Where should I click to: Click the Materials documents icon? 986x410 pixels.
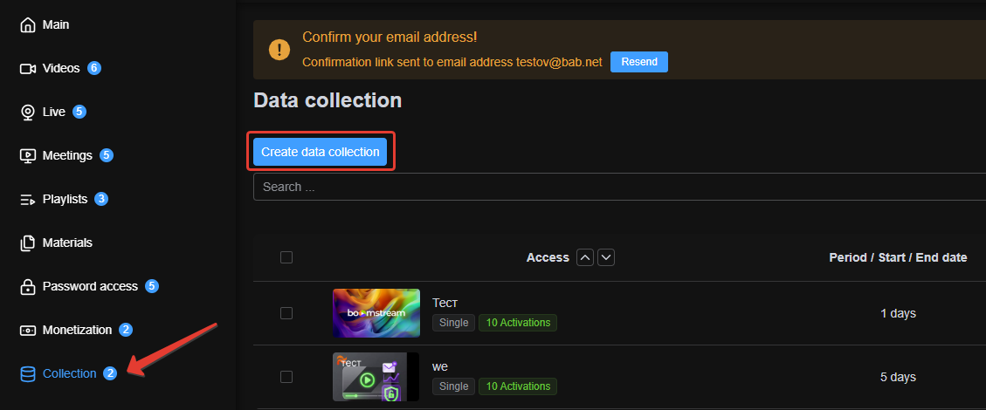(28, 243)
